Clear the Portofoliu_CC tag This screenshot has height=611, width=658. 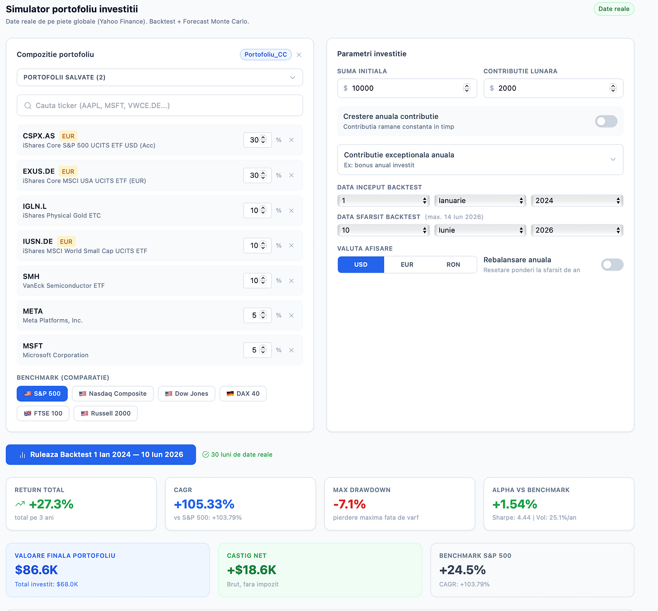point(299,55)
